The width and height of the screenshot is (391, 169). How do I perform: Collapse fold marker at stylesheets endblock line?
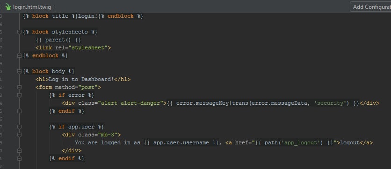click(x=19, y=56)
